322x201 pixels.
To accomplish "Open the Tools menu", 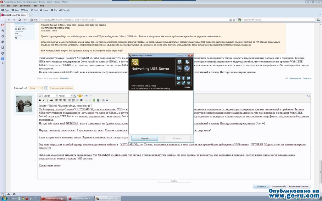I will 35,6.
